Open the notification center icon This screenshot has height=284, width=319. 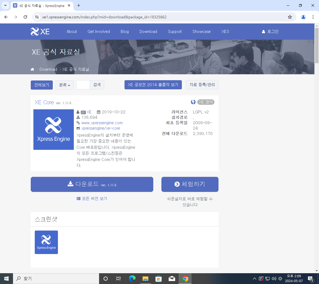coord(310,279)
